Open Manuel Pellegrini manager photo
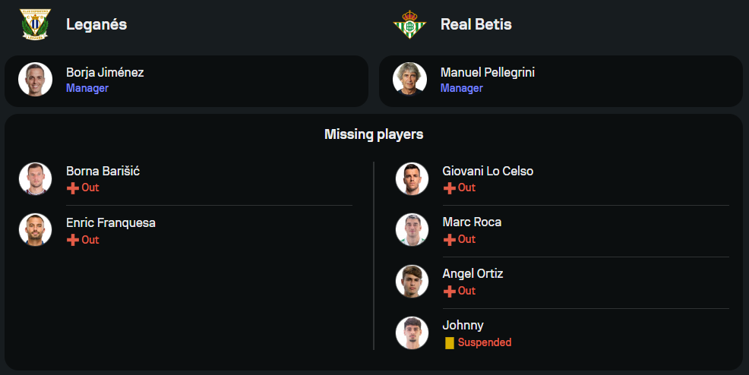 pyautogui.click(x=409, y=79)
